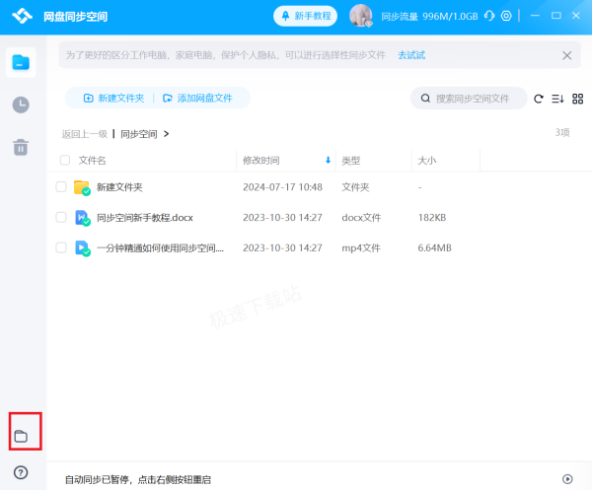This screenshot has width=592, height=490.
Task: Focus the 搜索同步空间文件 search field
Action: [x=469, y=99]
